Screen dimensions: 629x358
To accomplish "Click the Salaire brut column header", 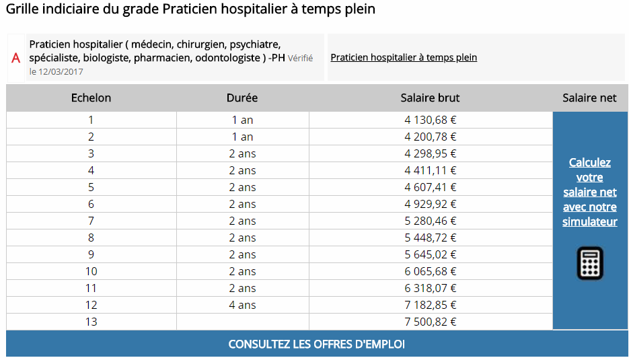I will [430, 98].
